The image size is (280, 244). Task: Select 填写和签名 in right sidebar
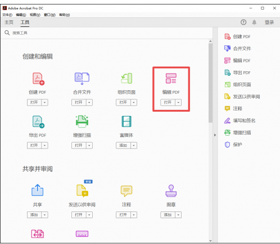(x=240, y=121)
